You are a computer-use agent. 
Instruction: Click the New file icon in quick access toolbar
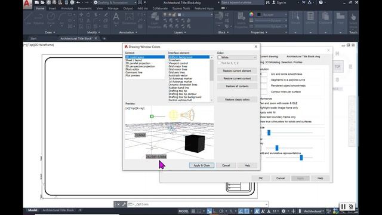(x=37, y=2)
